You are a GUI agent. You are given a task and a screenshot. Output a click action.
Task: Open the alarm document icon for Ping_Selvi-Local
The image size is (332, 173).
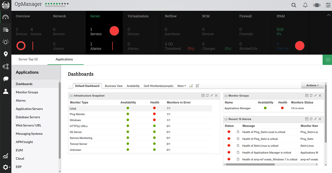pyautogui.click(x=238, y=132)
